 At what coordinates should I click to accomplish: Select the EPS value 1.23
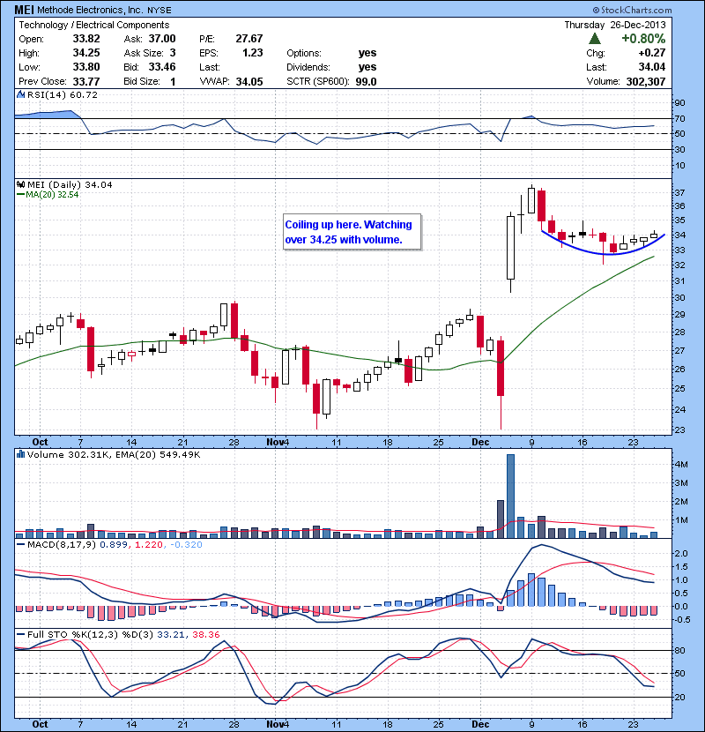pos(252,53)
